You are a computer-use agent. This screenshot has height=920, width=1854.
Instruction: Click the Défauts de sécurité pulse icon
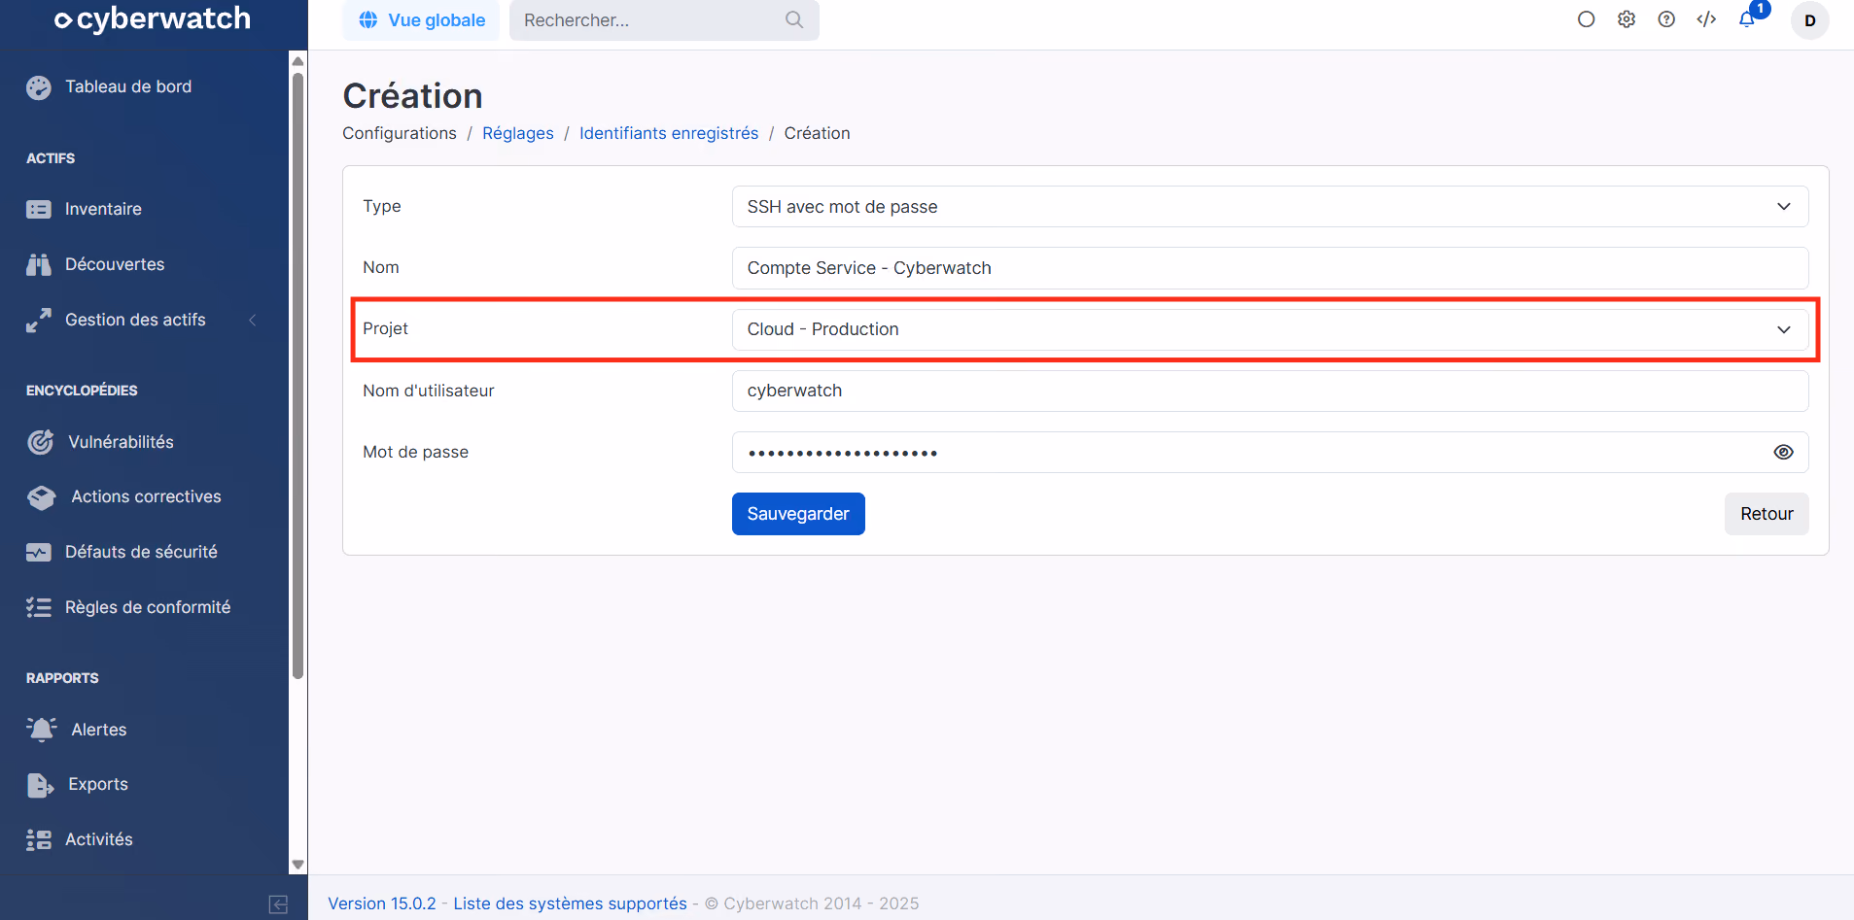[39, 552]
